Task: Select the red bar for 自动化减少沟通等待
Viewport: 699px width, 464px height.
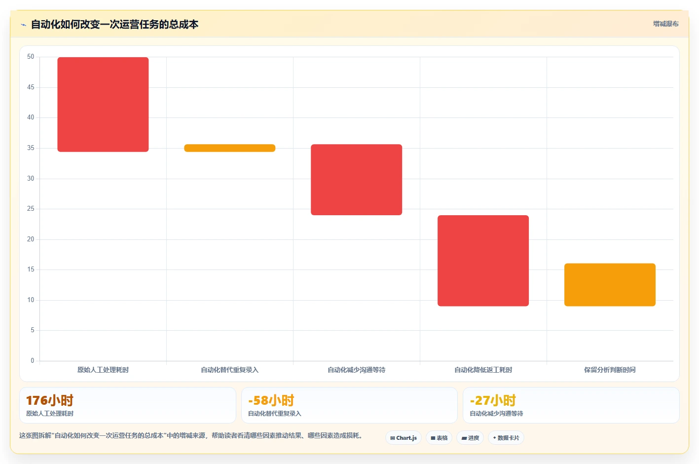Action: click(357, 180)
